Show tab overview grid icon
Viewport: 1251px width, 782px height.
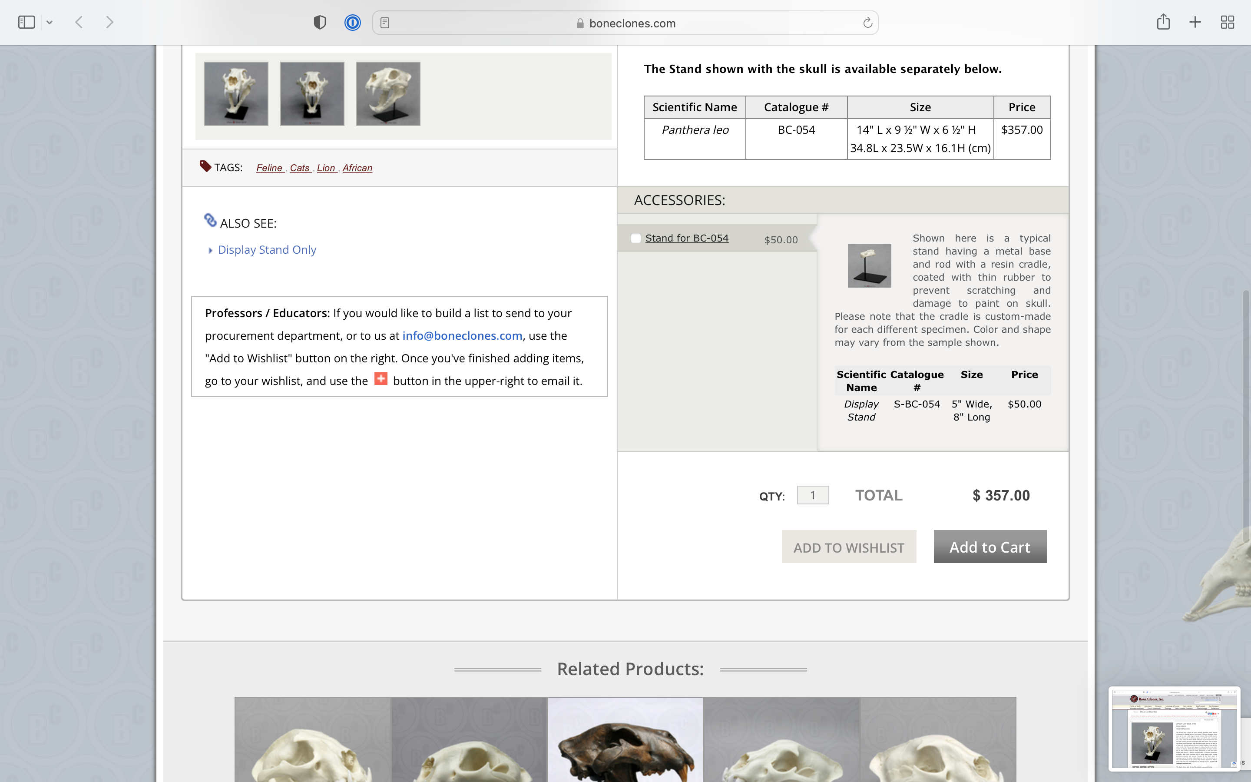coord(1227,22)
